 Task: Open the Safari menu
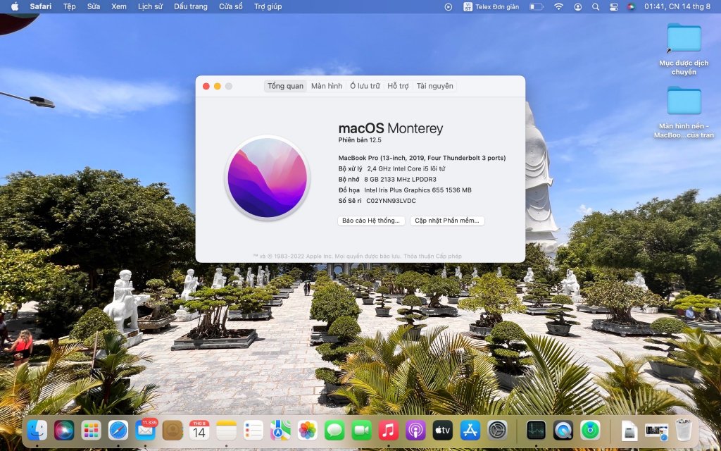coord(40,6)
